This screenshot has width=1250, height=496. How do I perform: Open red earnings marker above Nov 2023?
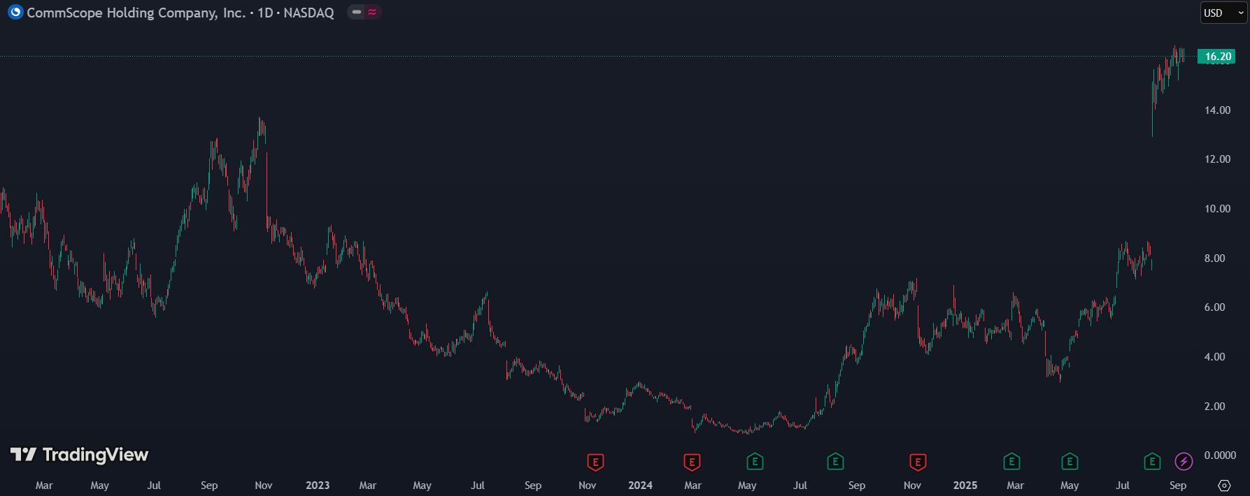(595, 462)
